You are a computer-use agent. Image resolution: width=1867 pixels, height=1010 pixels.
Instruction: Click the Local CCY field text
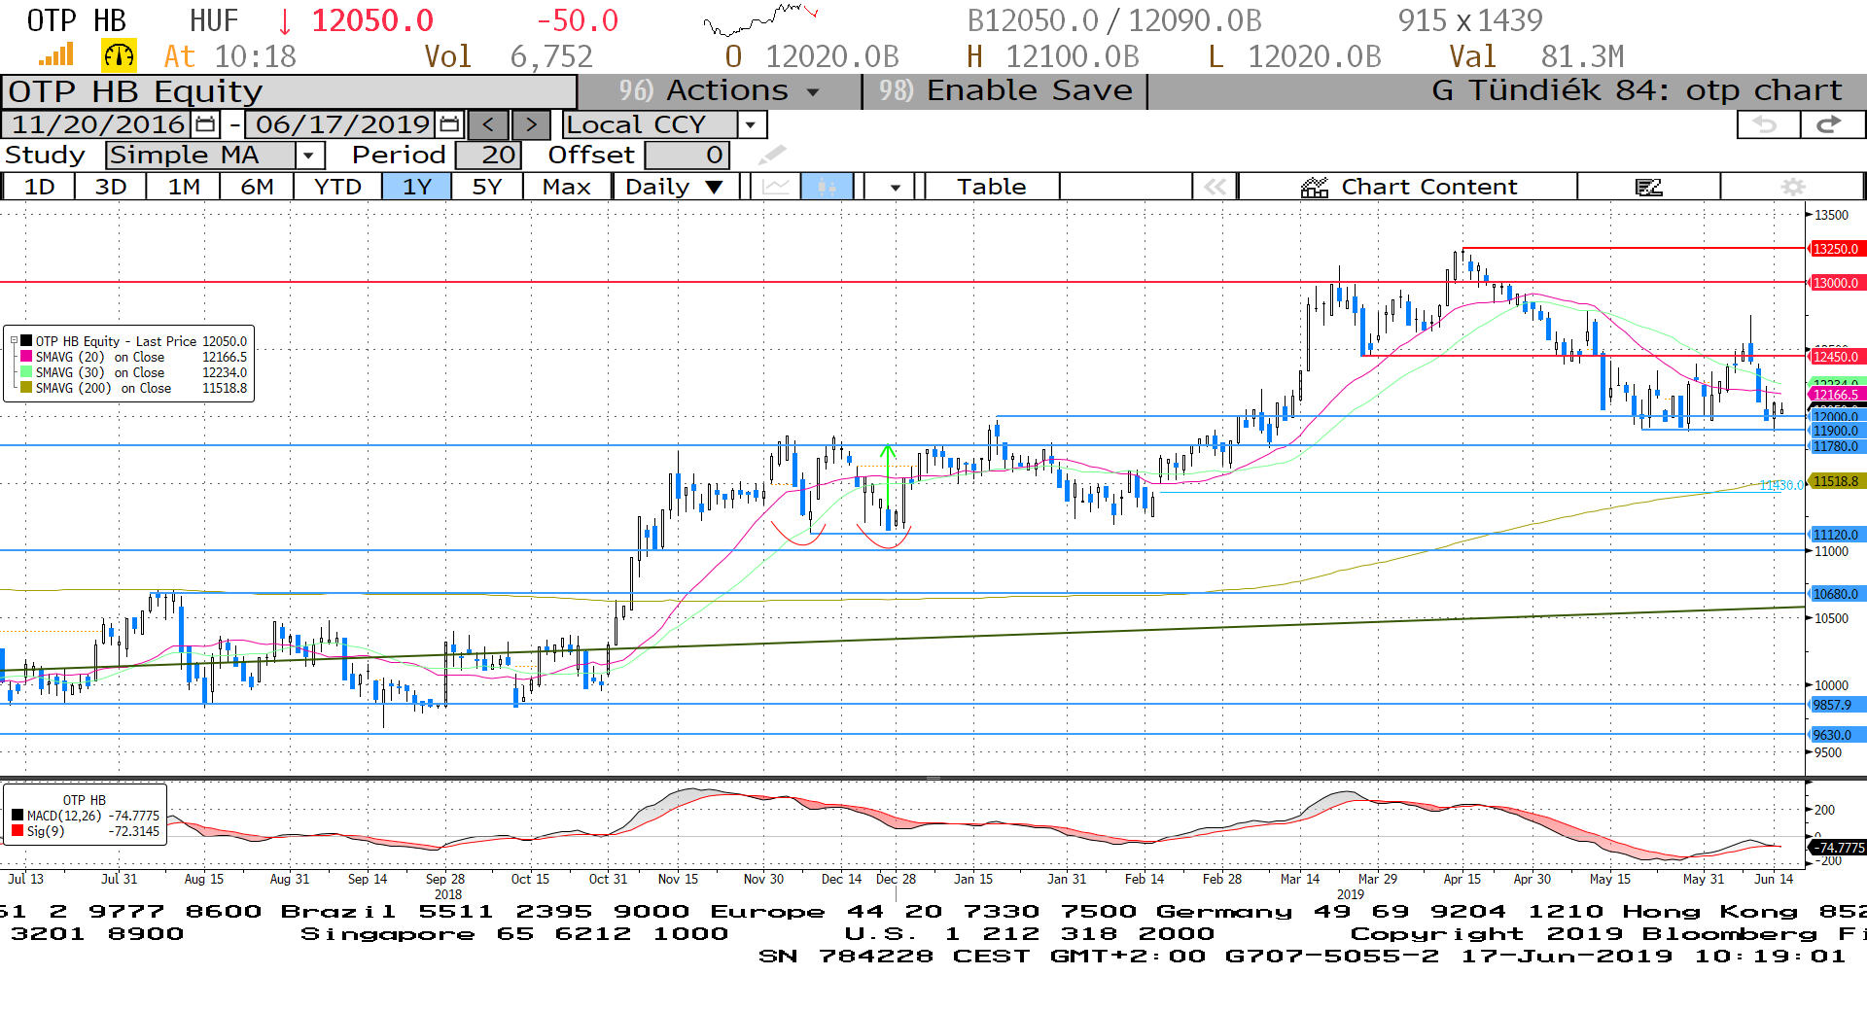(x=635, y=124)
